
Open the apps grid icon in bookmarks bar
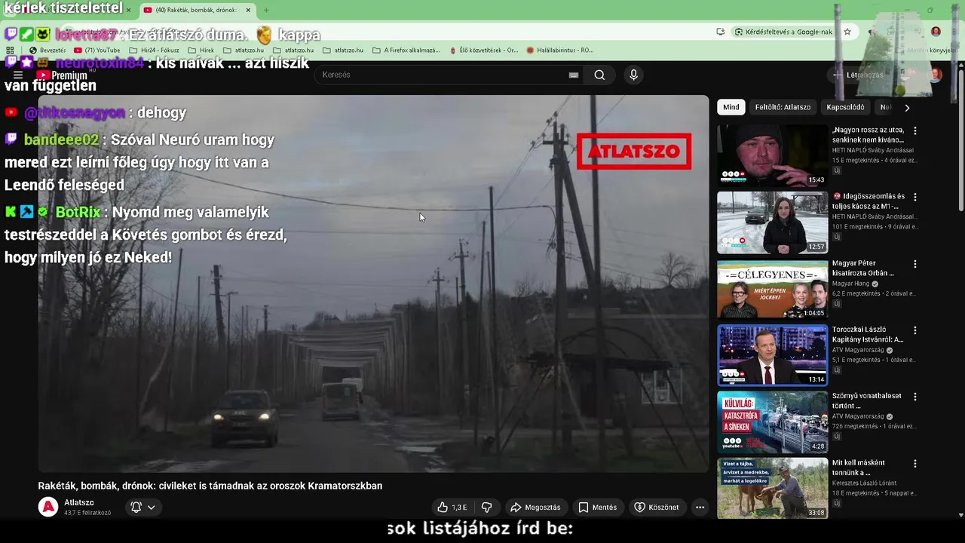pyautogui.click(x=10, y=51)
